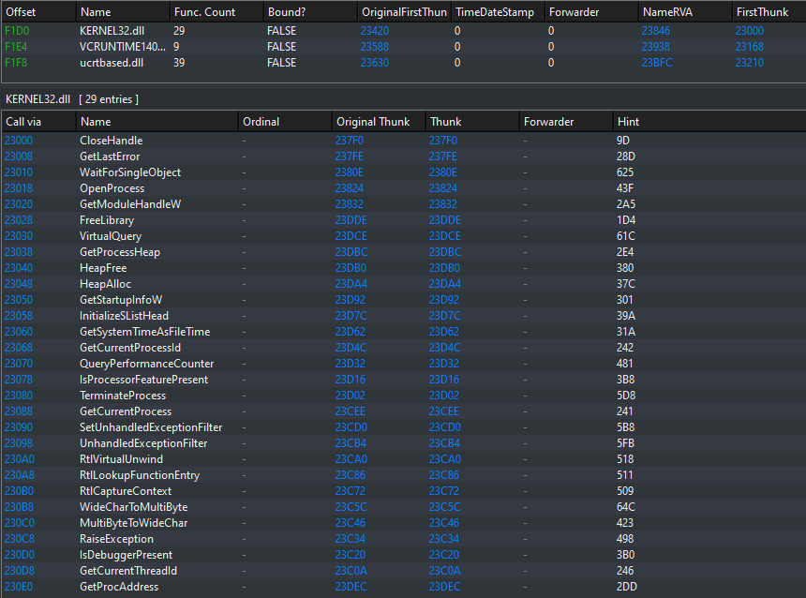The height and width of the screenshot is (598, 806).
Task: Select the KERNEL32.dll import row
Action: (112, 31)
